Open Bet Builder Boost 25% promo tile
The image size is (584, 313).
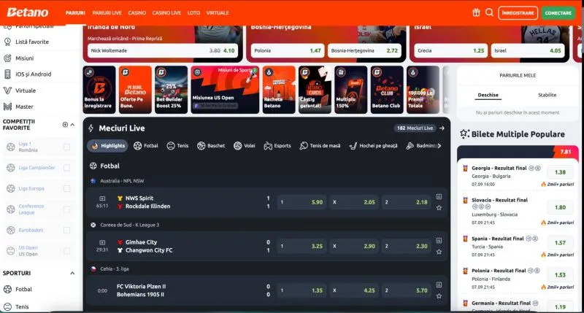[x=172, y=90]
